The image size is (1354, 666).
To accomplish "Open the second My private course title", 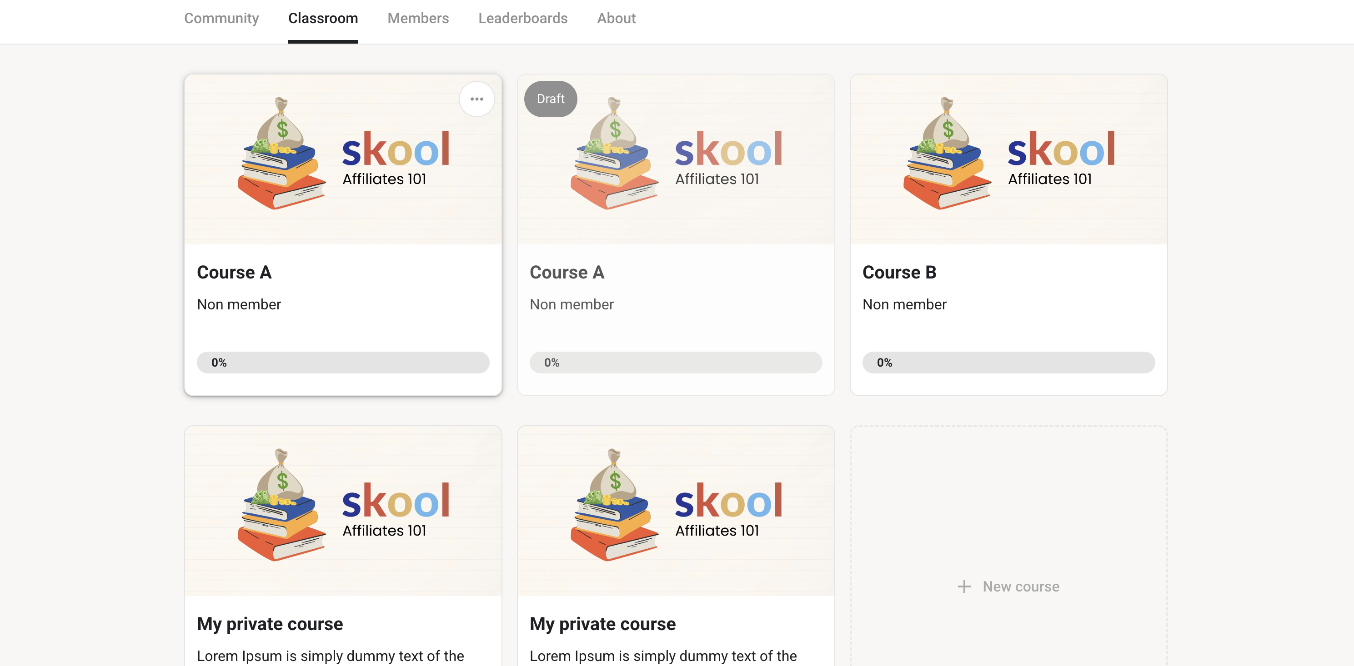I will pos(602,623).
